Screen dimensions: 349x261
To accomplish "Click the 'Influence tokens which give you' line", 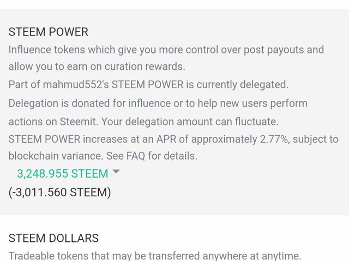I will 76,50.
